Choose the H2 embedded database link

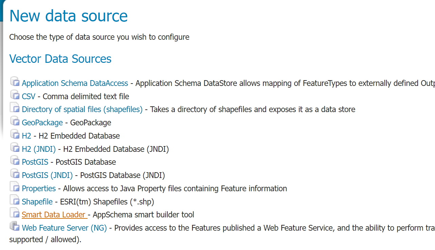click(26, 136)
